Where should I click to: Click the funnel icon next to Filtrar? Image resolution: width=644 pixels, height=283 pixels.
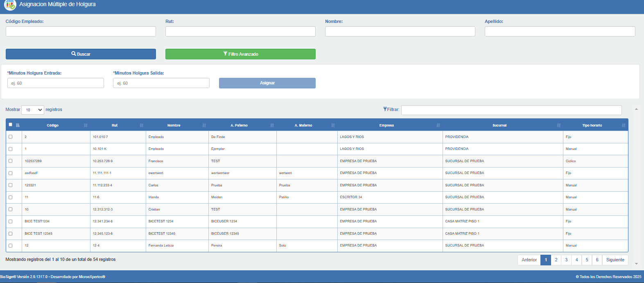click(x=385, y=109)
